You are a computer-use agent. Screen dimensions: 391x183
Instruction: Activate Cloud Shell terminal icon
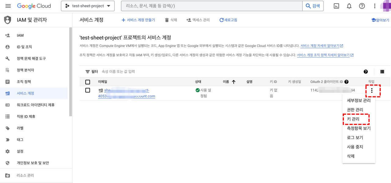(x=336, y=6)
